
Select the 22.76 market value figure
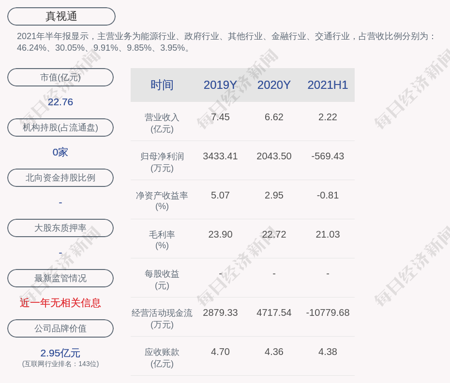(60, 102)
